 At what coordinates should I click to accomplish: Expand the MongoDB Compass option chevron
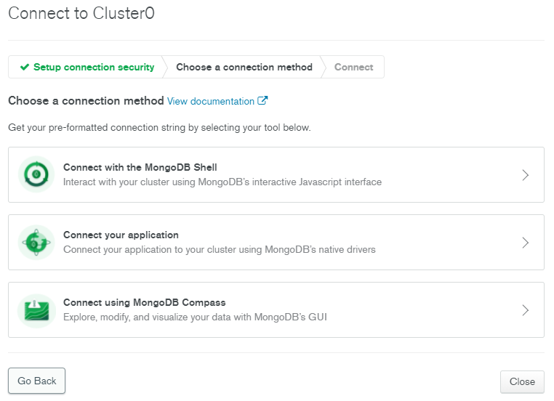coord(526,310)
